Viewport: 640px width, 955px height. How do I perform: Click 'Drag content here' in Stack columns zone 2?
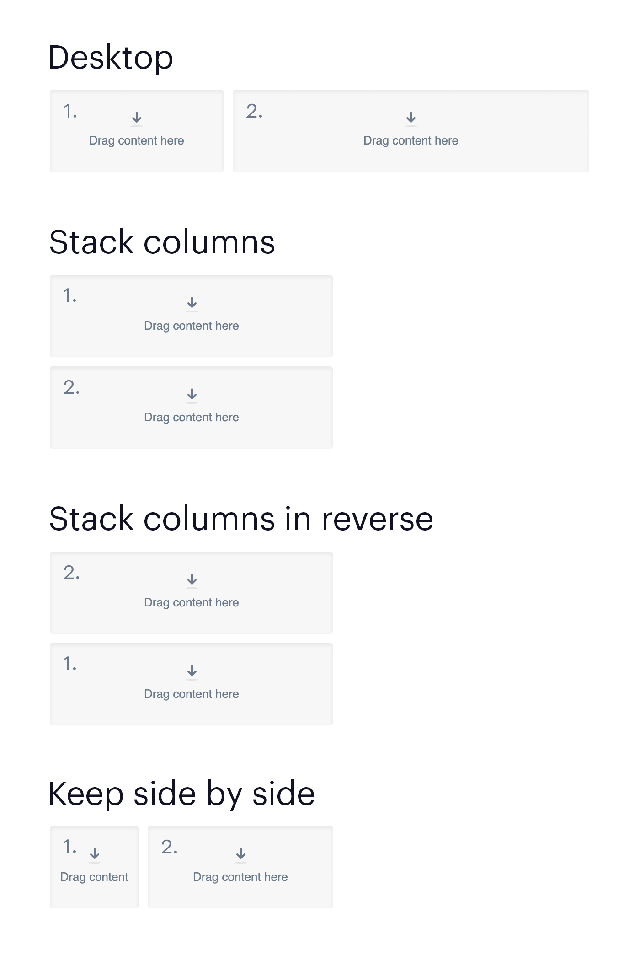[x=192, y=417]
